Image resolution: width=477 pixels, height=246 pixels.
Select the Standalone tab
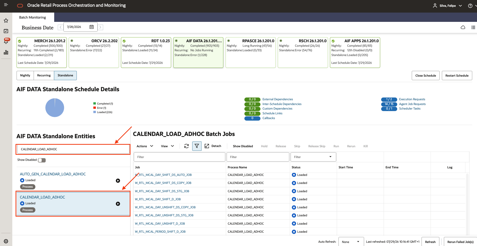[65, 75]
